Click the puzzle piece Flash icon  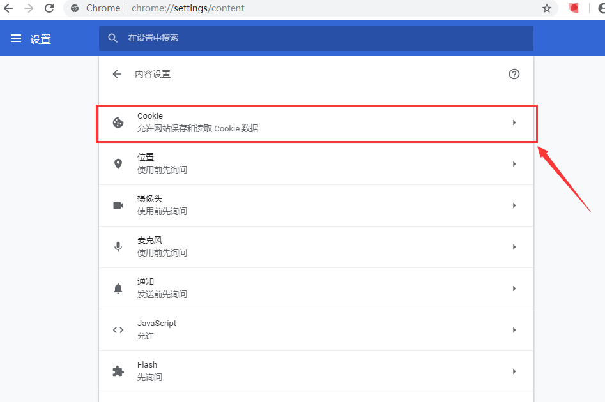click(118, 371)
